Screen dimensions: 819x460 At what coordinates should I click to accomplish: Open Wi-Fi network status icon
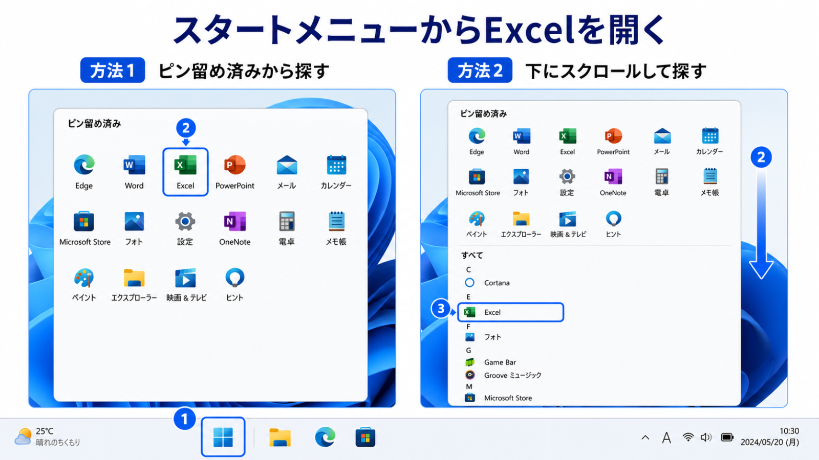click(x=688, y=437)
